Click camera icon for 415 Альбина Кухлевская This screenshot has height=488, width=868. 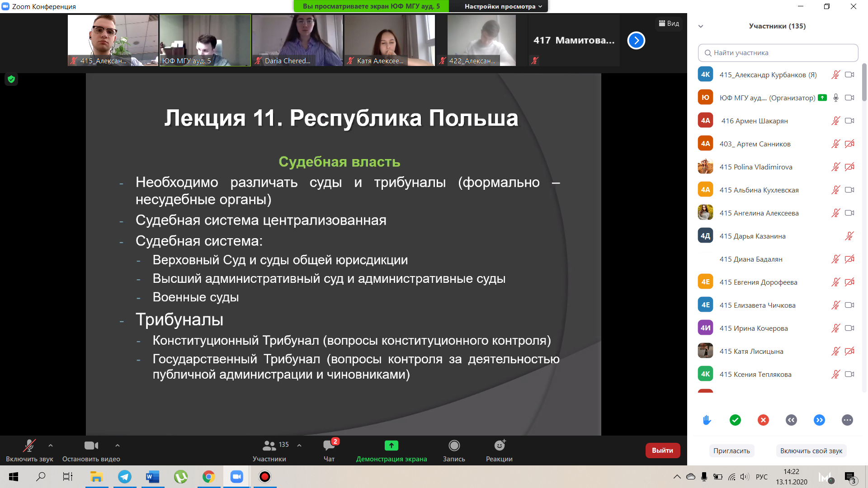(x=849, y=190)
